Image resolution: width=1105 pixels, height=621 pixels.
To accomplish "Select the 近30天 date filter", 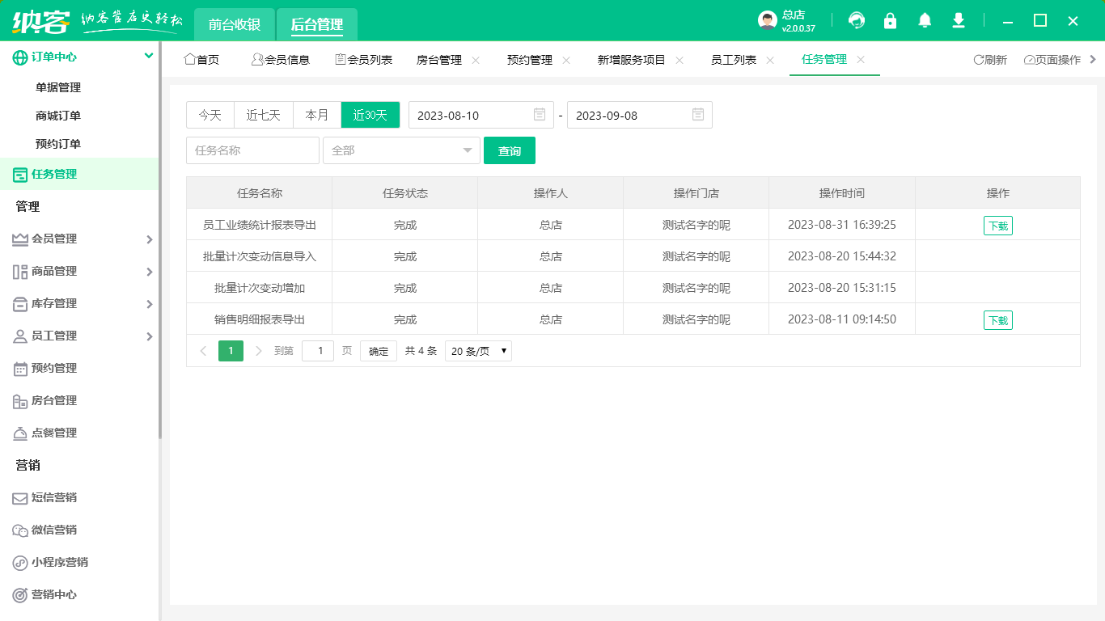I will [370, 115].
